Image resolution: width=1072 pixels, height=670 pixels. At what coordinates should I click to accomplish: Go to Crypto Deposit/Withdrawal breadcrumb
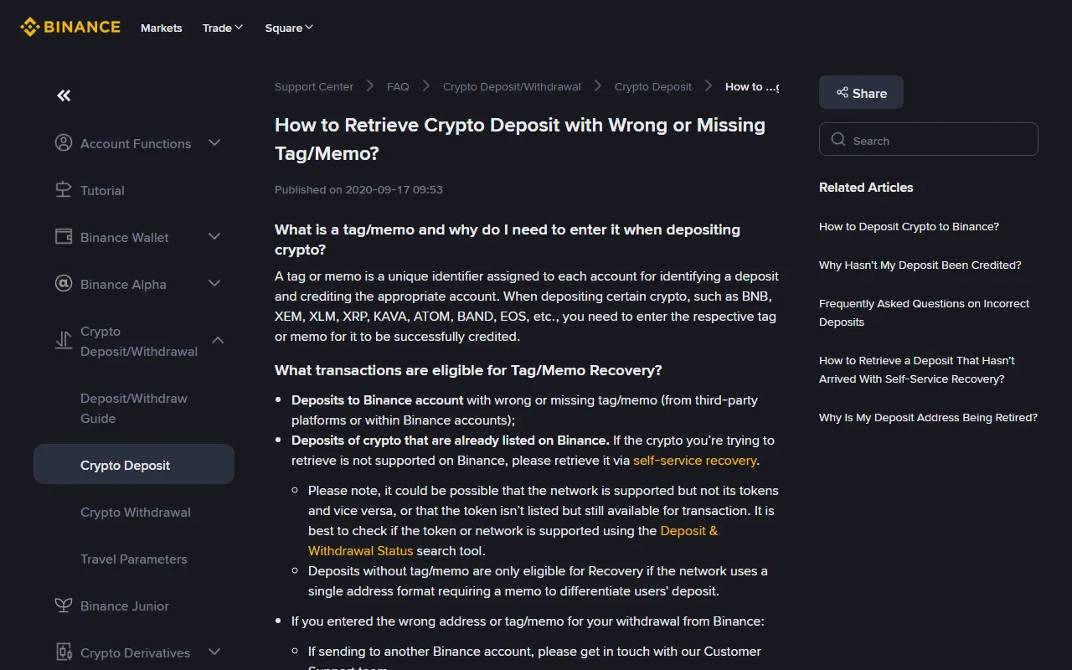tap(512, 86)
